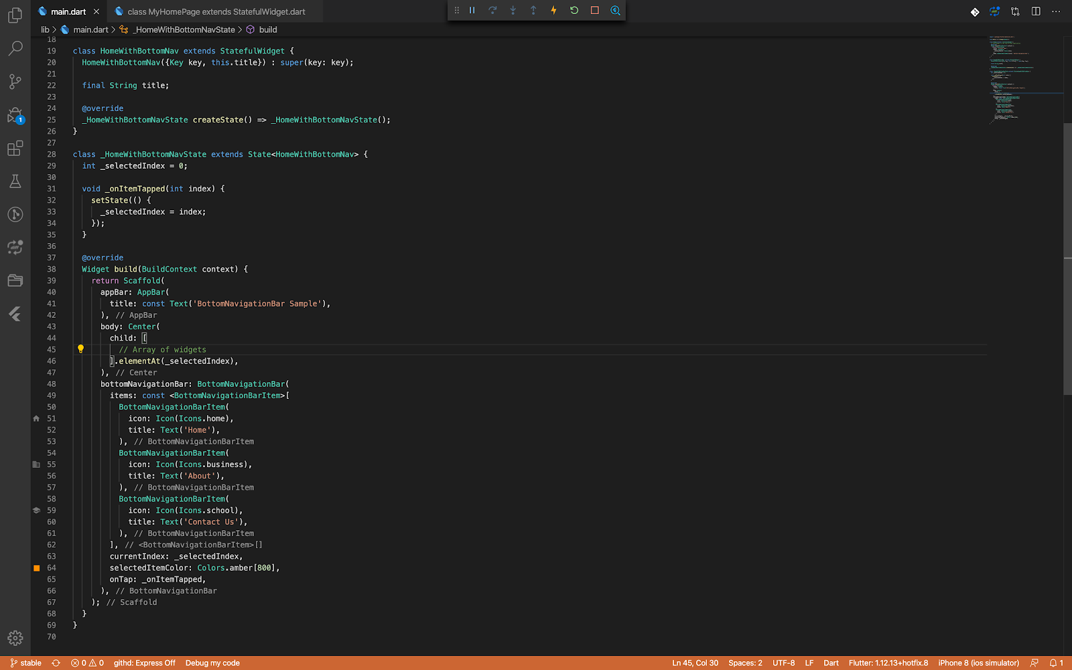Change the UTF-8 file encoding
The height and width of the screenshot is (670, 1072).
[783, 663]
